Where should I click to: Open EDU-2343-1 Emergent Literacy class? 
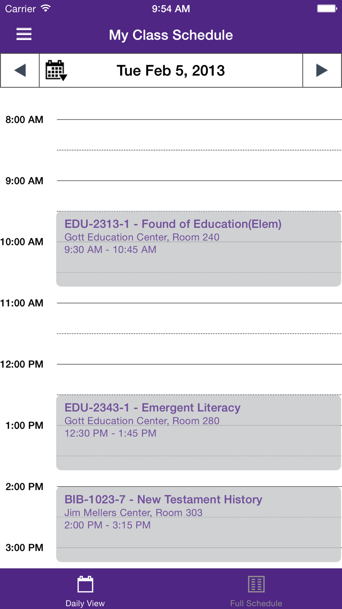point(152,408)
